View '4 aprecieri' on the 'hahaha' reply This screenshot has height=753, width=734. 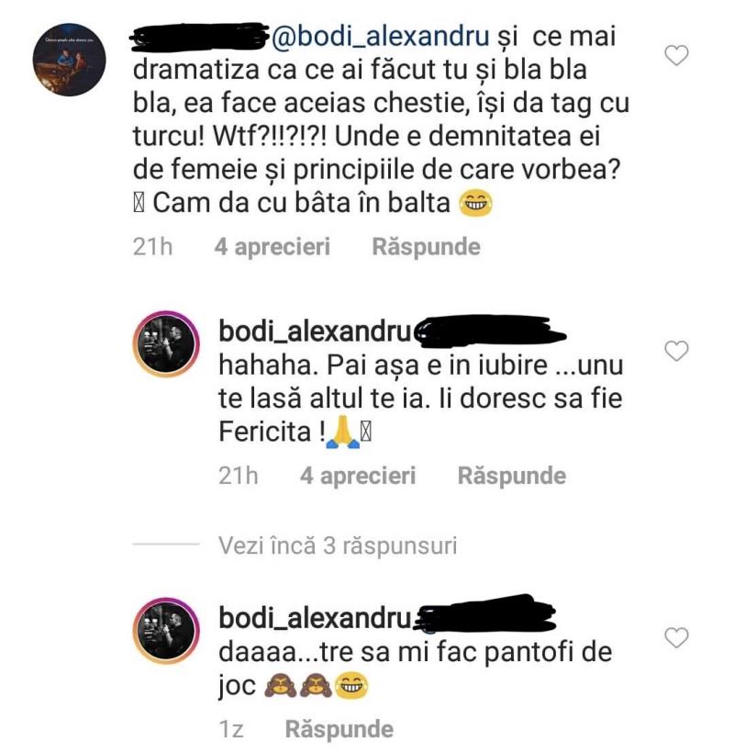pos(358,476)
